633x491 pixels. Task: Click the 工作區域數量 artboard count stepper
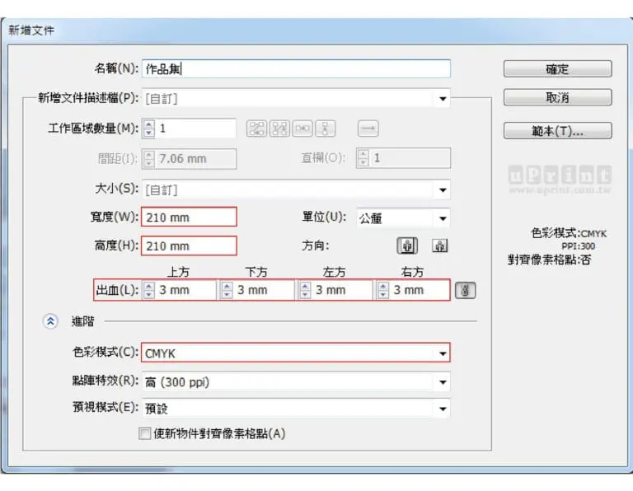coord(149,129)
